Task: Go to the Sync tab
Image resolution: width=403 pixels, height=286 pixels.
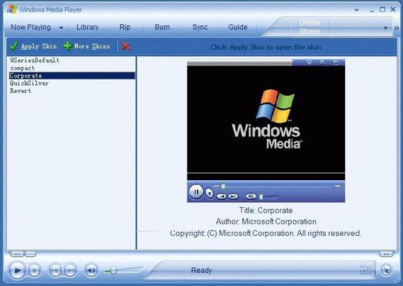Action: point(200,27)
